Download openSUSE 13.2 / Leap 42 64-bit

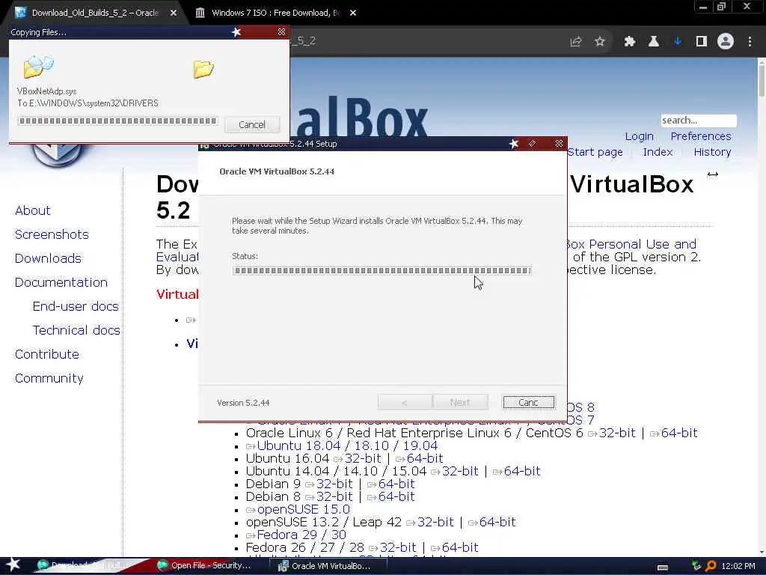pyautogui.click(x=497, y=522)
